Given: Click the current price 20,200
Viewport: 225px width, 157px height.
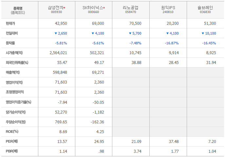Looking at the screenshot, I should pos(173,24).
